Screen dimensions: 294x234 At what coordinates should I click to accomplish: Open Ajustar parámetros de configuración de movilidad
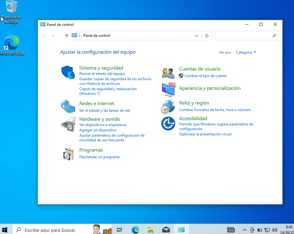(112, 138)
